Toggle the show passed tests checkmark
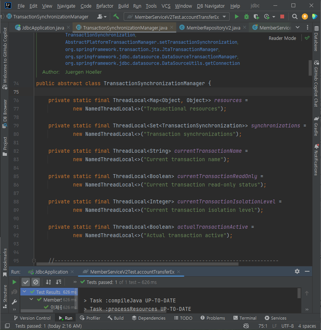Viewport: 321px width, 330px height. tap(26, 282)
